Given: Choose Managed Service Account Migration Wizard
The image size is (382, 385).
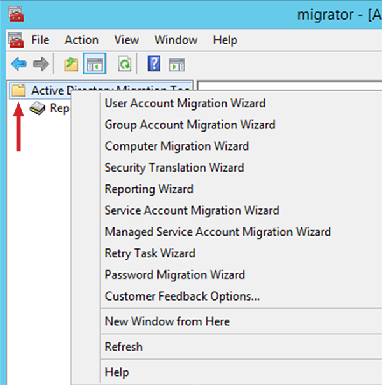Looking at the screenshot, I should (218, 232).
